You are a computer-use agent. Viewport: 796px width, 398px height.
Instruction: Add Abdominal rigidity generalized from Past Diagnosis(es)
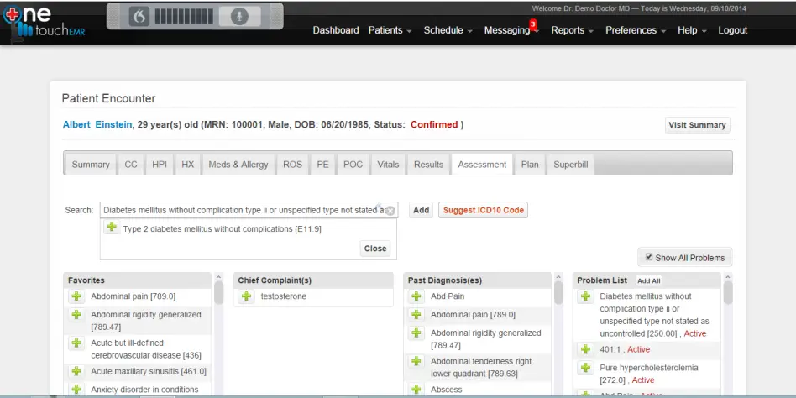pyautogui.click(x=416, y=333)
